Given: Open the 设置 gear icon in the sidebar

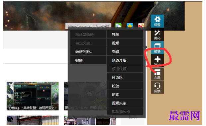Looking at the screenshot, I should pyautogui.click(x=157, y=21).
